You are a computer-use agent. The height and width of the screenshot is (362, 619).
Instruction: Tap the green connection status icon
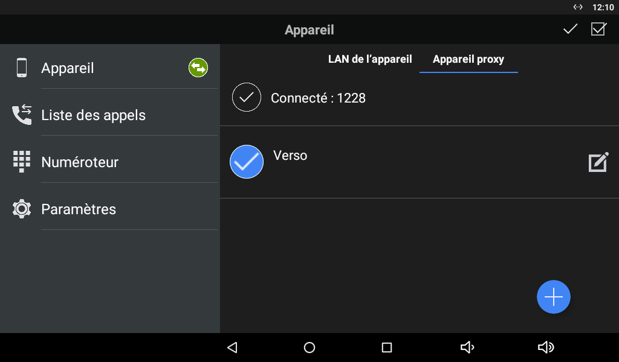[x=198, y=68]
